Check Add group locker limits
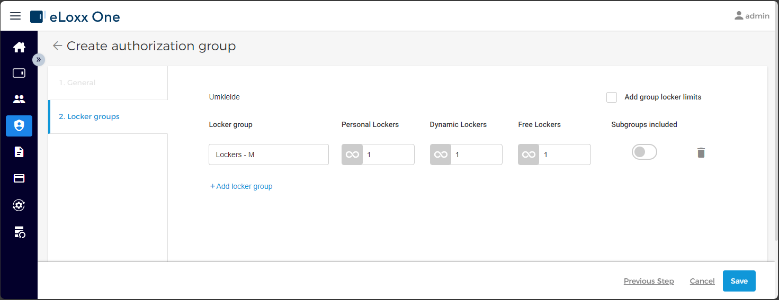Image resolution: width=779 pixels, height=300 pixels. (612, 97)
